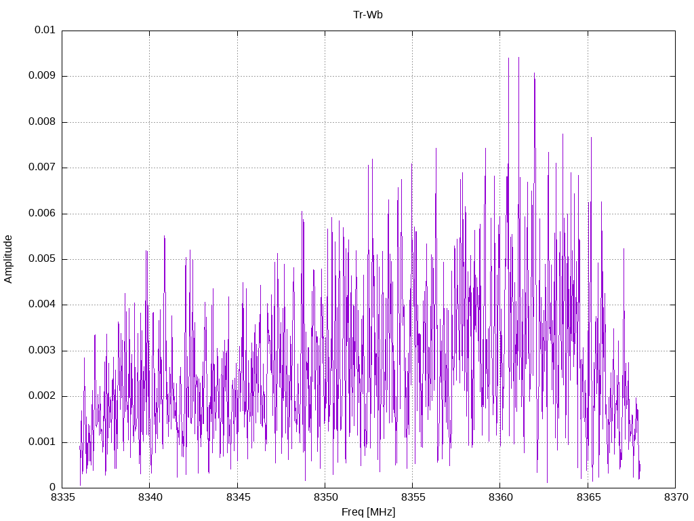The width and height of the screenshot is (694, 521).
Task: Click x-axis tick label 8335
Action: tap(62, 497)
